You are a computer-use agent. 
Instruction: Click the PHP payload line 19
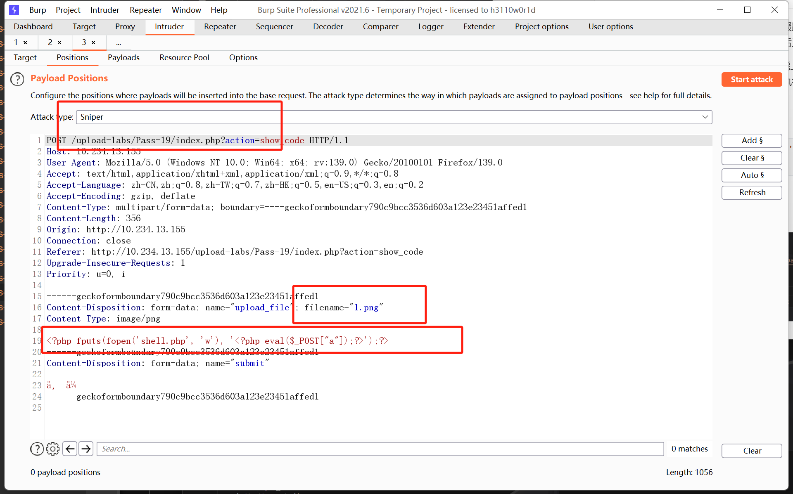pyautogui.click(x=217, y=341)
